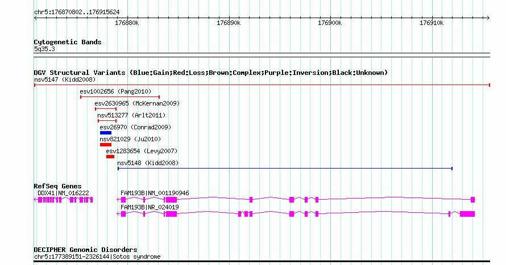Click the chr5:176870802..176915624 coordinate label
Screen dimensions: 506x265
pyautogui.click(x=77, y=12)
